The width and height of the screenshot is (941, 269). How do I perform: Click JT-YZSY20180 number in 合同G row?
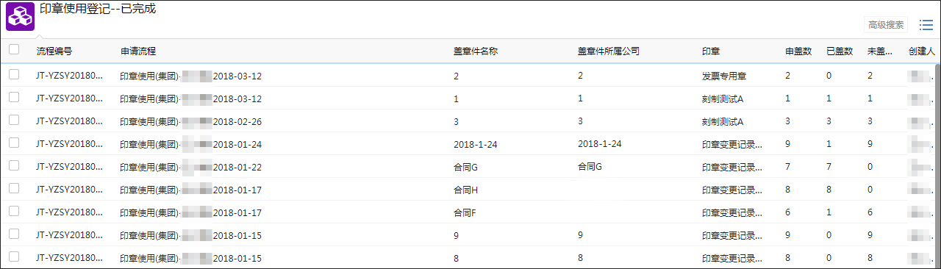click(70, 168)
